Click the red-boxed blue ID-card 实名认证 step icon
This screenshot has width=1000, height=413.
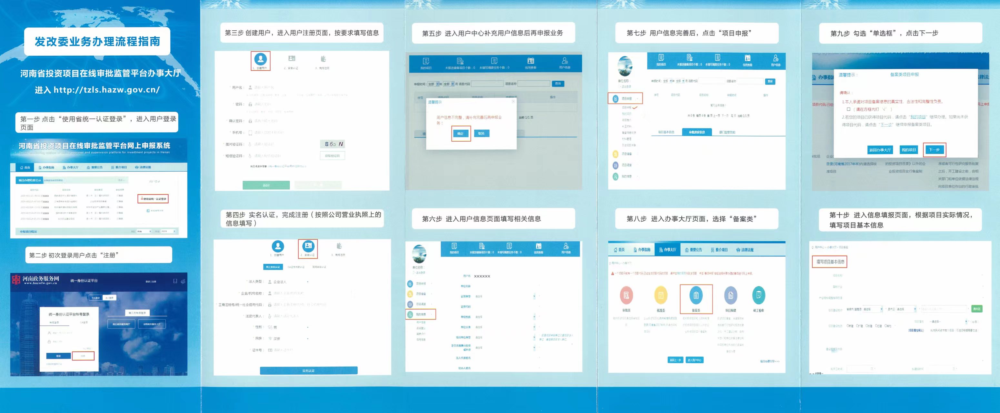tap(308, 246)
